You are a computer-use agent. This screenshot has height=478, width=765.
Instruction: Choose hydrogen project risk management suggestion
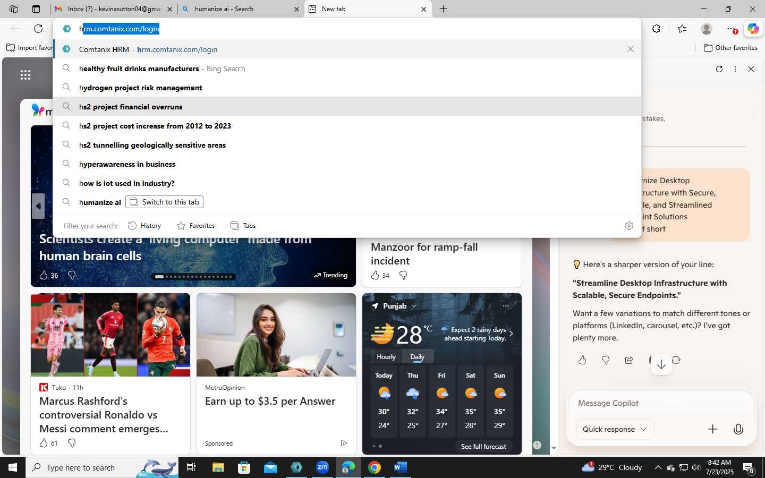tap(347, 88)
